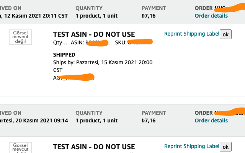
Task: Click Reprint Shipping Label in the 20 Kasım order
Action: point(192,146)
